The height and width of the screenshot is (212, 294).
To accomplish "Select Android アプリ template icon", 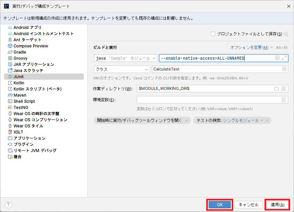I will pos(10,27).
